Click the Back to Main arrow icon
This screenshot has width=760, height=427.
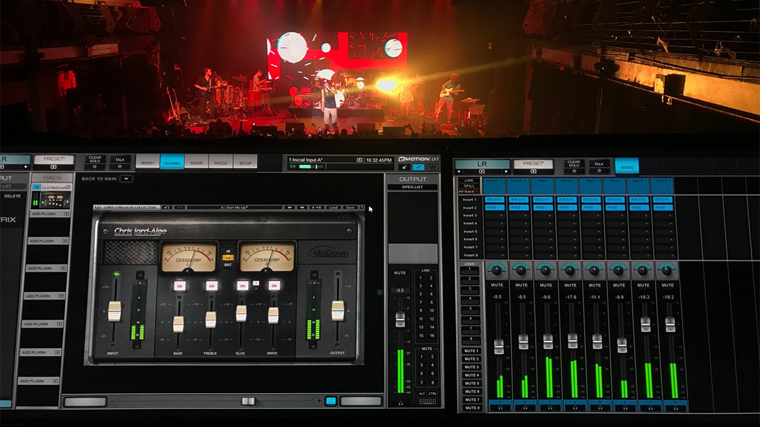point(126,179)
